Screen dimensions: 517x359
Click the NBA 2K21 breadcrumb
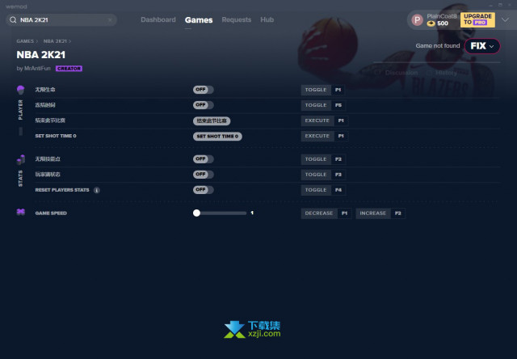coord(55,41)
